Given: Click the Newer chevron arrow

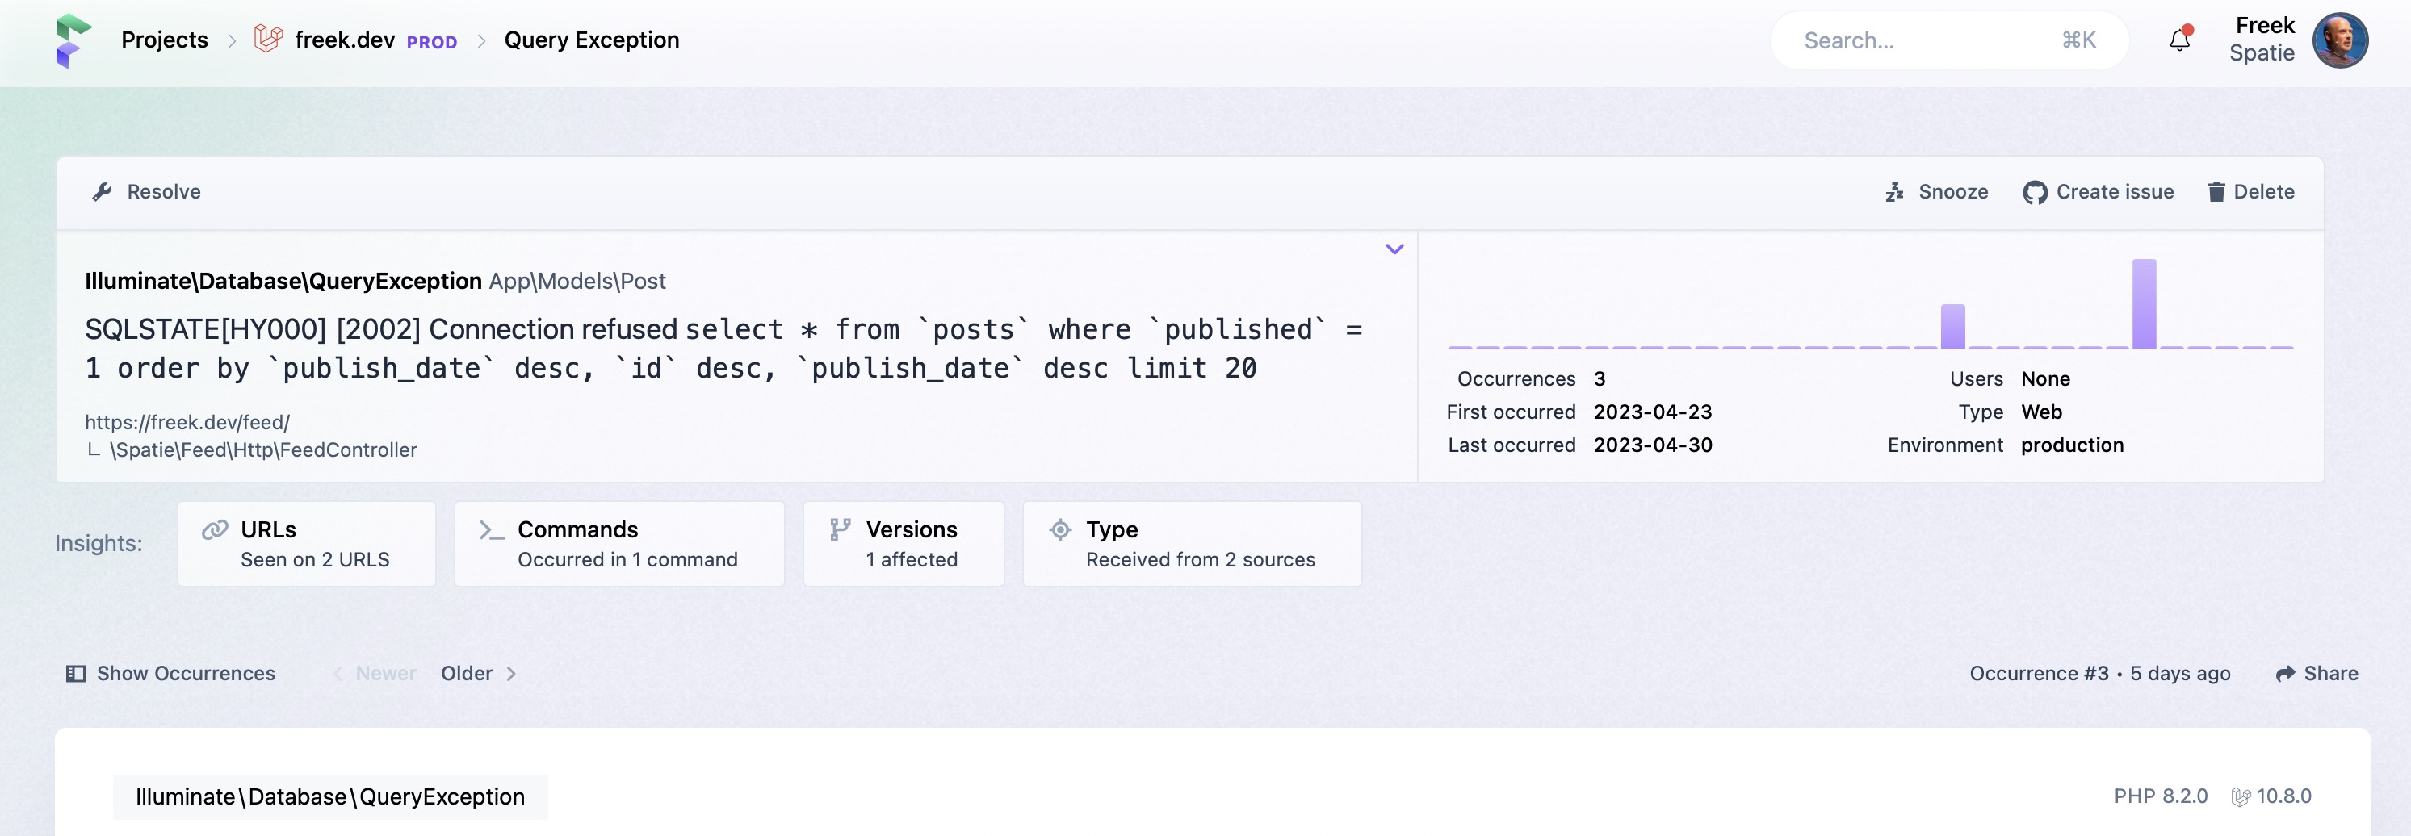Looking at the screenshot, I should click(x=338, y=673).
